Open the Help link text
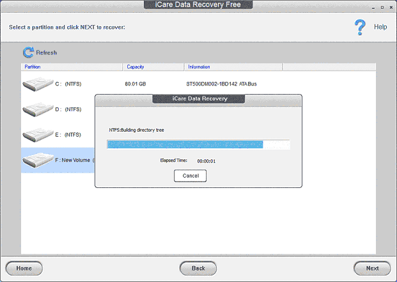This screenshot has width=397, height=282. click(380, 27)
